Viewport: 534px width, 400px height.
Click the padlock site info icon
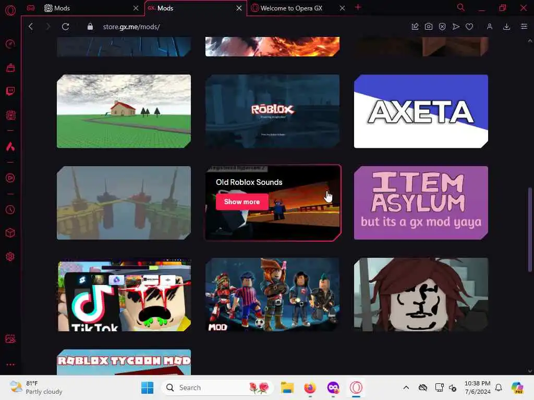coord(90,27)
